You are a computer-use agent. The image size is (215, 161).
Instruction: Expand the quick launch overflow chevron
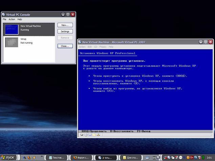pyautogui.click(x=42, y=156)
